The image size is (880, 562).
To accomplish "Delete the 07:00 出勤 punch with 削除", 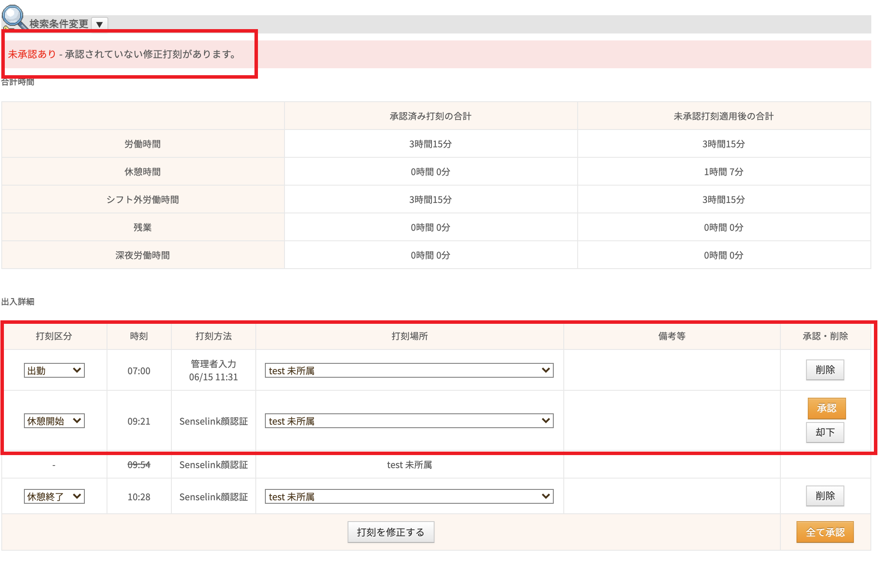I will (825, 370).
